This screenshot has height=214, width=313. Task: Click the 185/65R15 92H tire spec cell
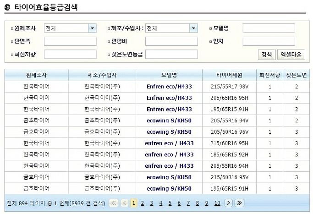[230, 155]
